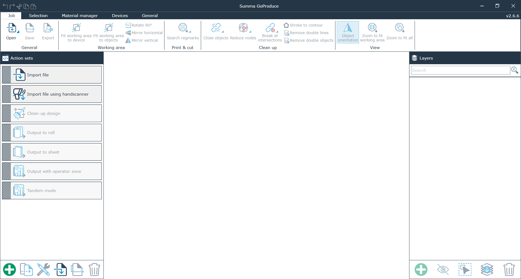Toggle Object orientation view

348,32
